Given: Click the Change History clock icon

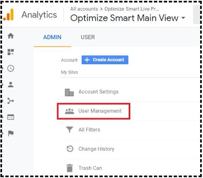Looking at the screenshot, I should (70, 149).
